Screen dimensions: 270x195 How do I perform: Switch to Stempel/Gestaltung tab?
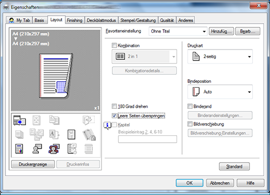[x=138, y=20]
